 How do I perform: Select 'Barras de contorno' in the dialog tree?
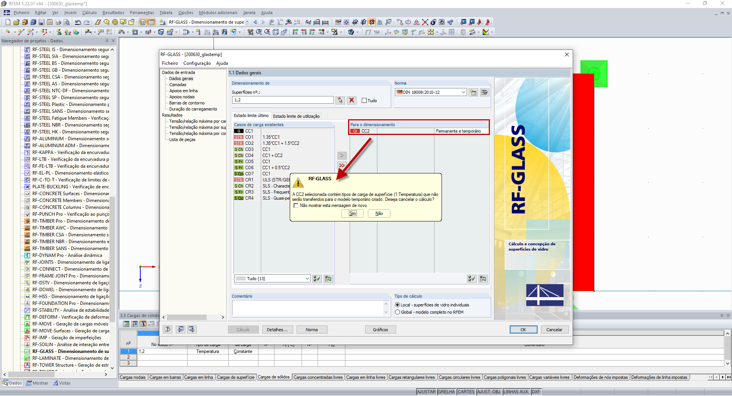(187, 103)
